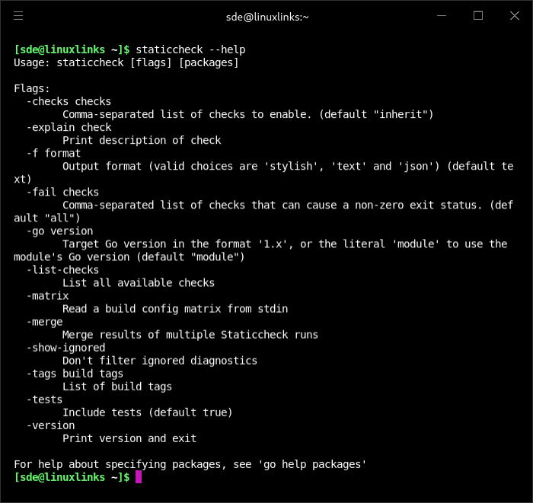Click the 'Flags:' heading
Viewport: 533px width, 503px height.
tap(32, 88)
